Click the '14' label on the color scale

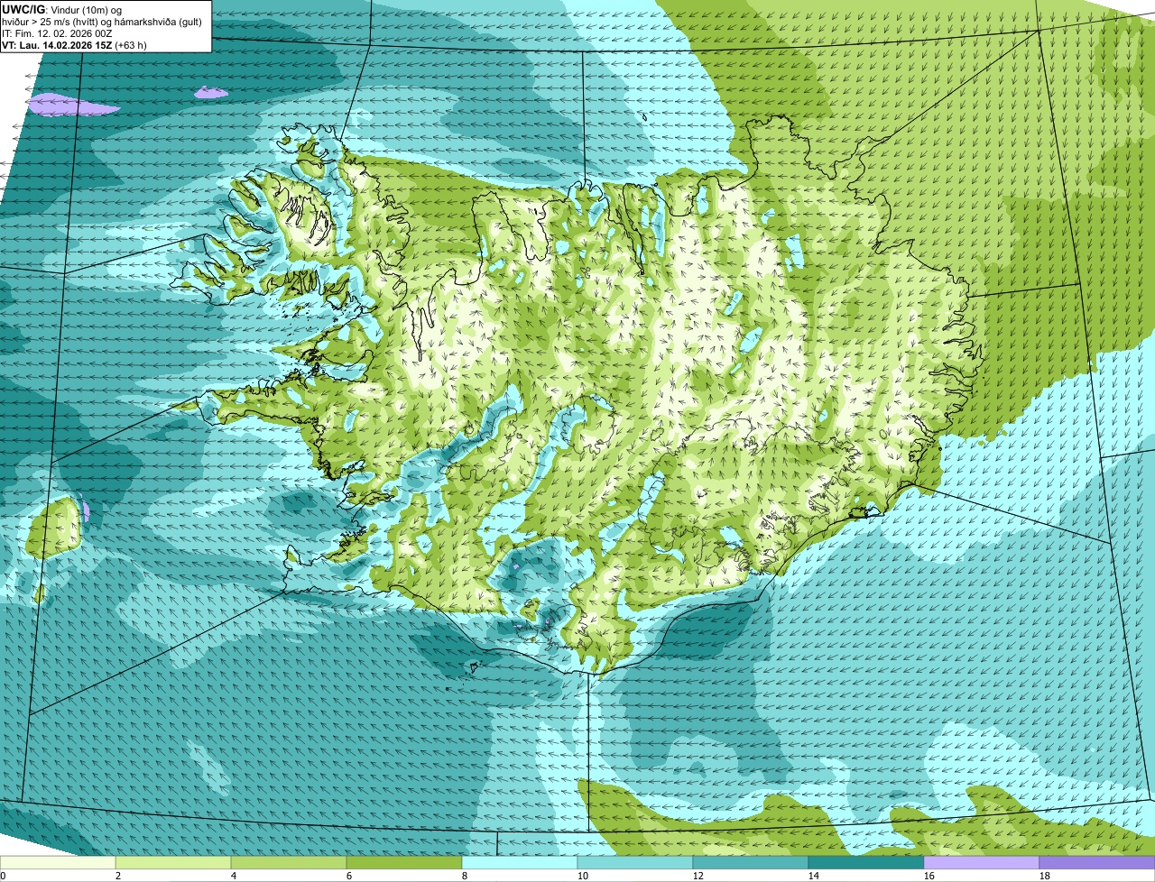814,876
